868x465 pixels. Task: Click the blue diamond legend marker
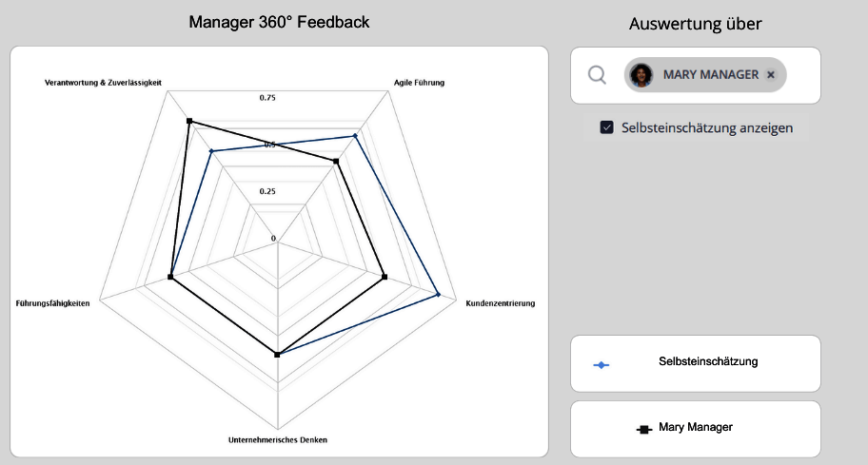[x=602, y=364]
